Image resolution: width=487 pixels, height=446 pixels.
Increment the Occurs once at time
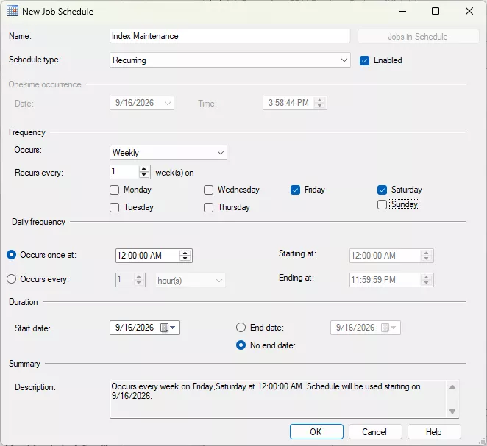185,253
